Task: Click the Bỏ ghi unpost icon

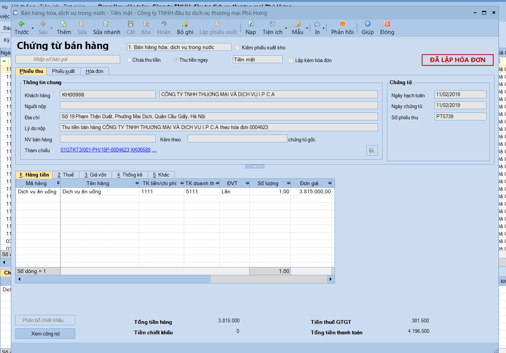Action: pos(185,24)
